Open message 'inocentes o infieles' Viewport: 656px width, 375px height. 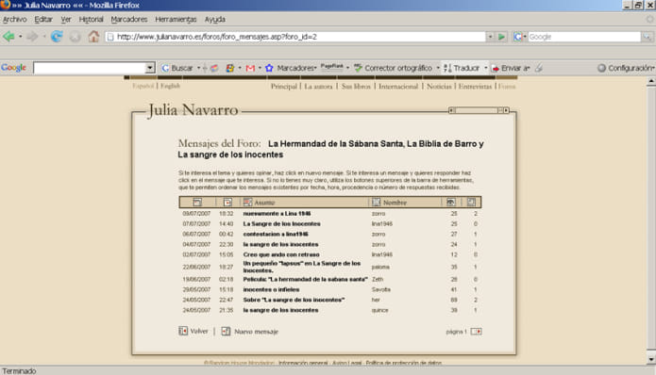point(271,289)
